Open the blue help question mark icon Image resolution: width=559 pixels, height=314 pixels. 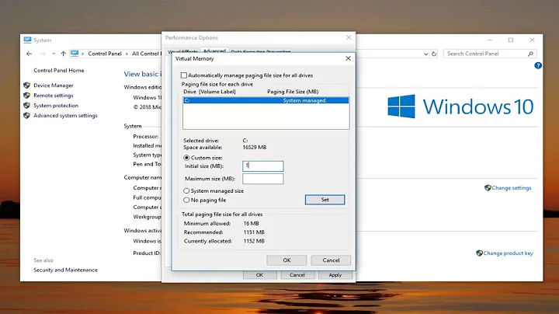pyautogui.click(x=538, y=65)
